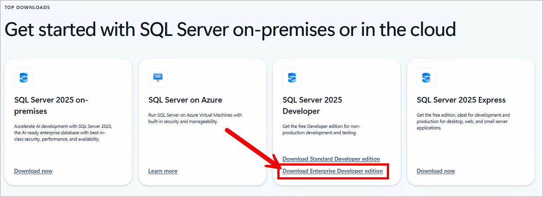The width and height of the screenshot is (543, 197).
Task: Click Download Standard Developer edition link
Action: tap(331, 159)
